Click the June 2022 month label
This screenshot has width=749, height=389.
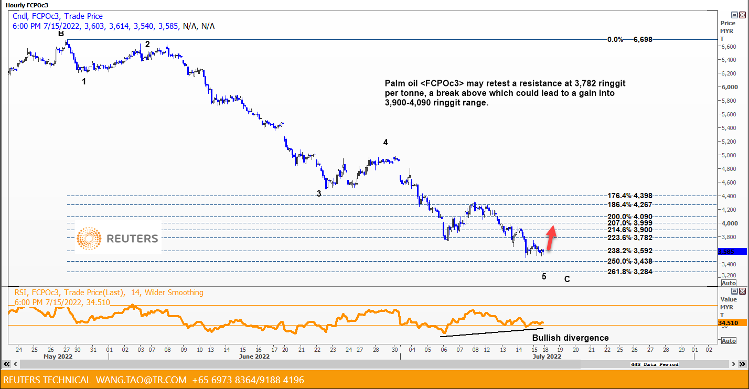pyautogui.click(x=254, y=356)
